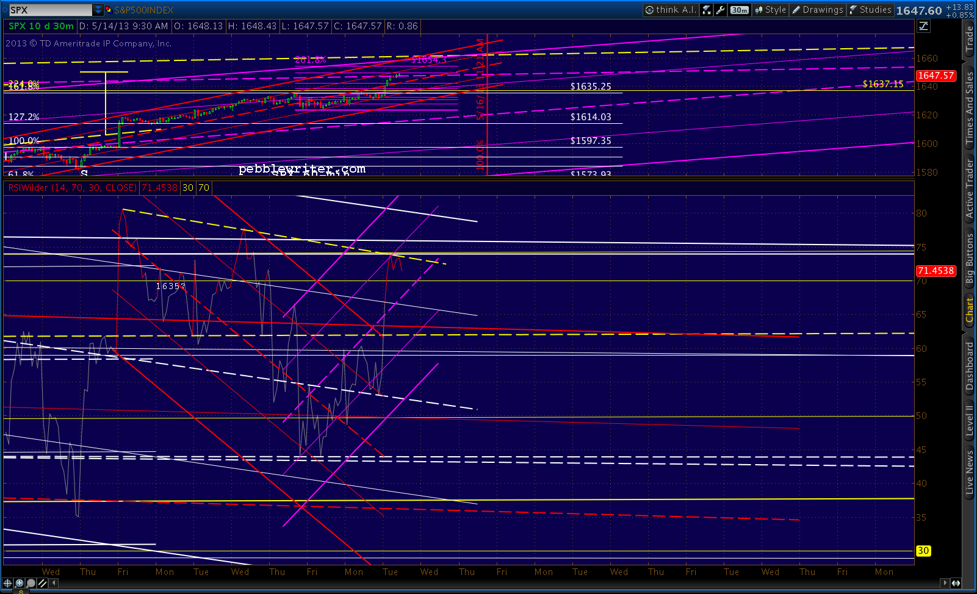Open the think A.I. assistant

pyautogui.click(x=671, y=10)
